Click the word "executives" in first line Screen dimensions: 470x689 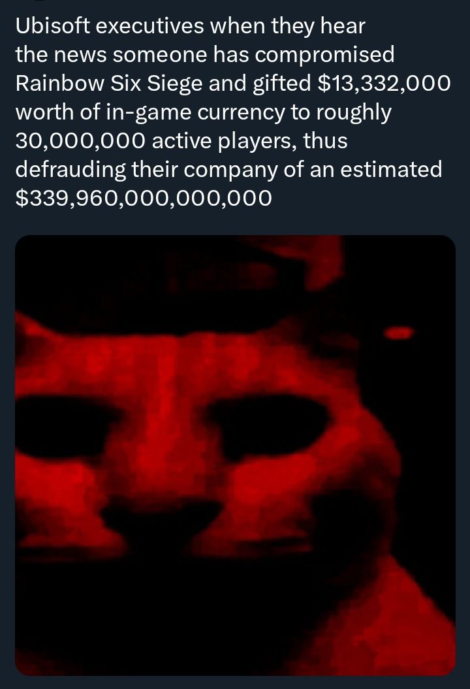click(x=149, y=26)
